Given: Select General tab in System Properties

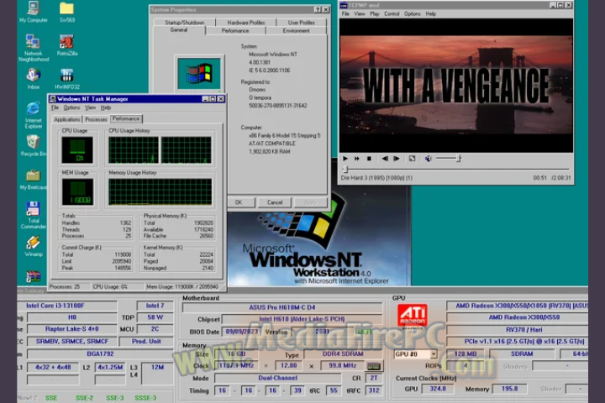Looking at the screenshot, I should (179, 30).
